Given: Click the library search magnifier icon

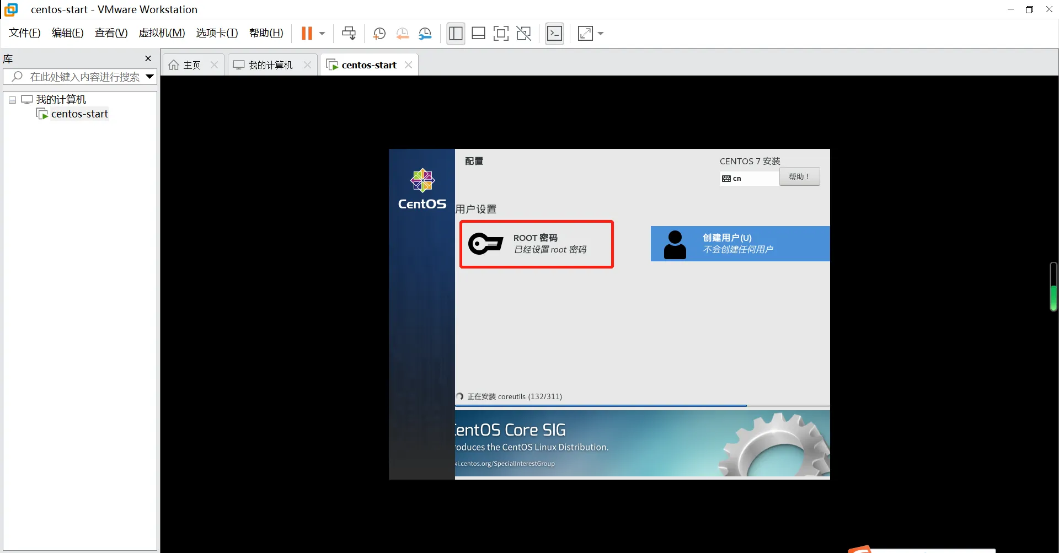Looking at the screenshot, I should coord(17,77).
